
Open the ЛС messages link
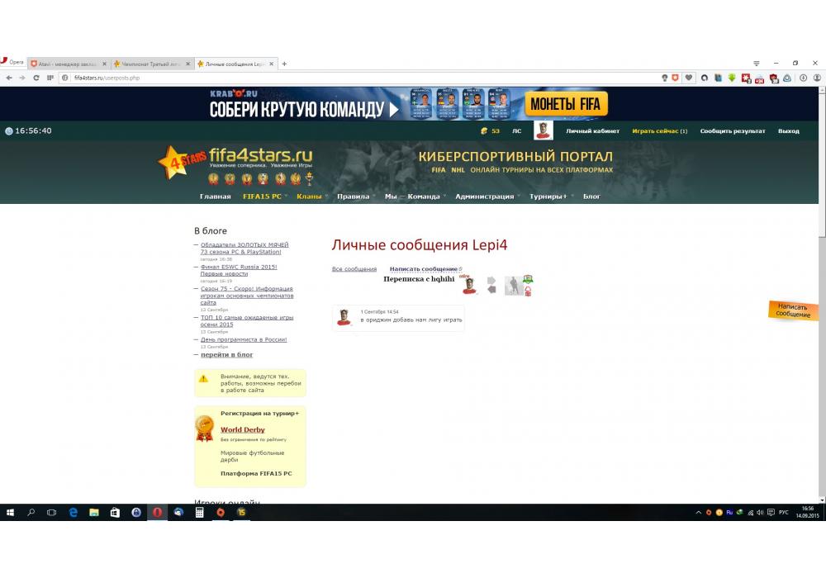point(517,131)
